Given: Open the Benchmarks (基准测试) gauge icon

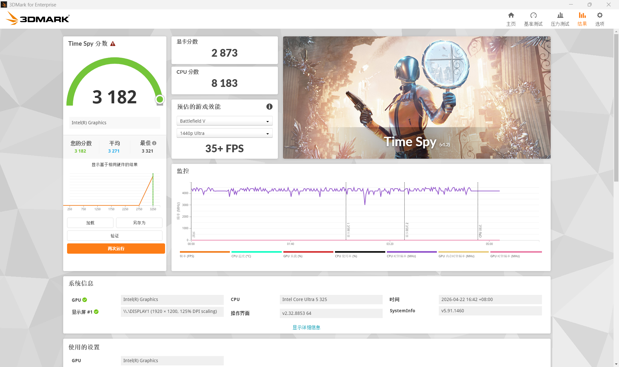Looking at the screenshot, I should pos(533,19).
